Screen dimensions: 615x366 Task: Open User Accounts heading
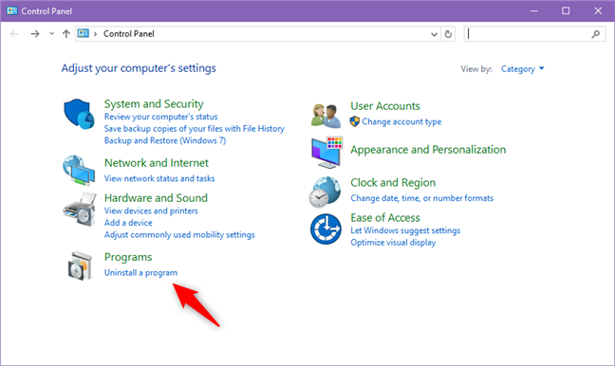pyautogui.click(x=385, y=106)
